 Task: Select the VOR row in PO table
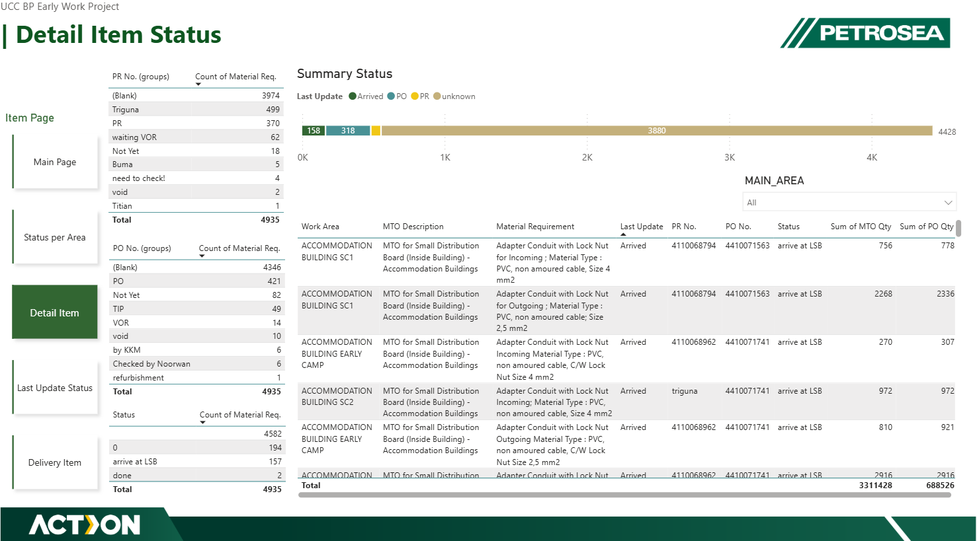[x=197, y=323]
